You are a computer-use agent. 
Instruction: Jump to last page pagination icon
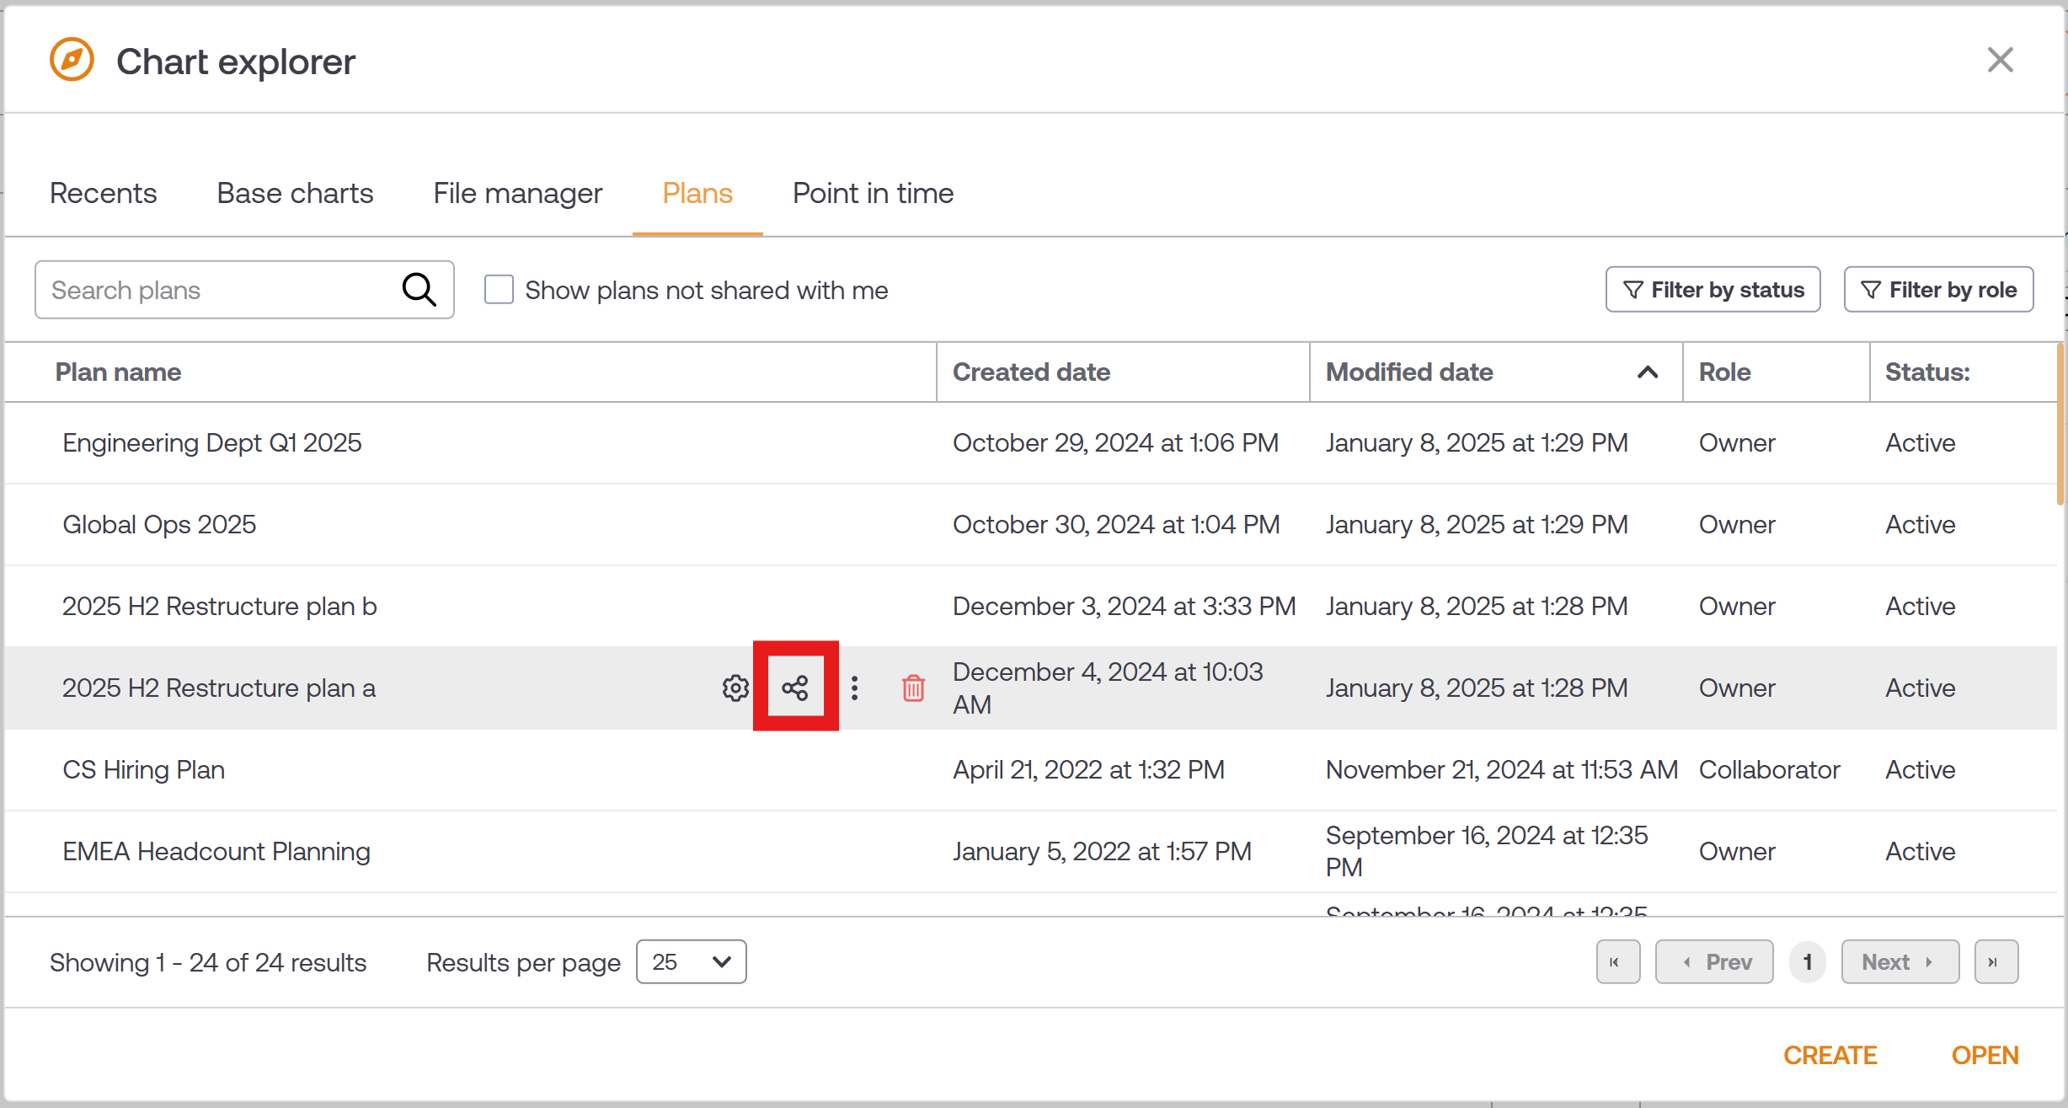point(1996,961)
